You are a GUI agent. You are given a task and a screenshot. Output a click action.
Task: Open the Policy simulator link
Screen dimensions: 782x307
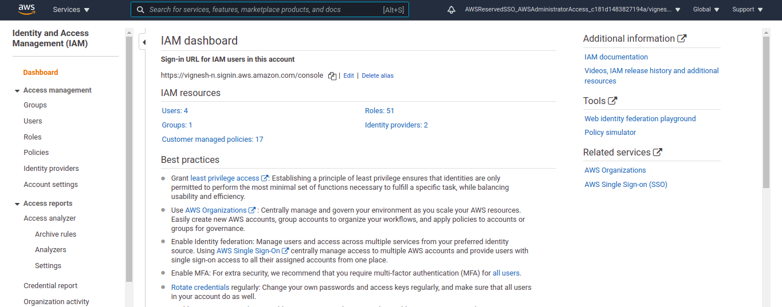tap(610, 133)
